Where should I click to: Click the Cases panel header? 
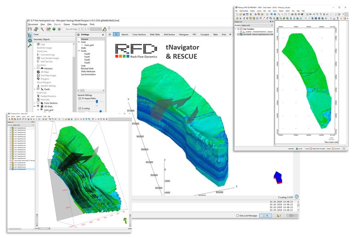(54, 35)
